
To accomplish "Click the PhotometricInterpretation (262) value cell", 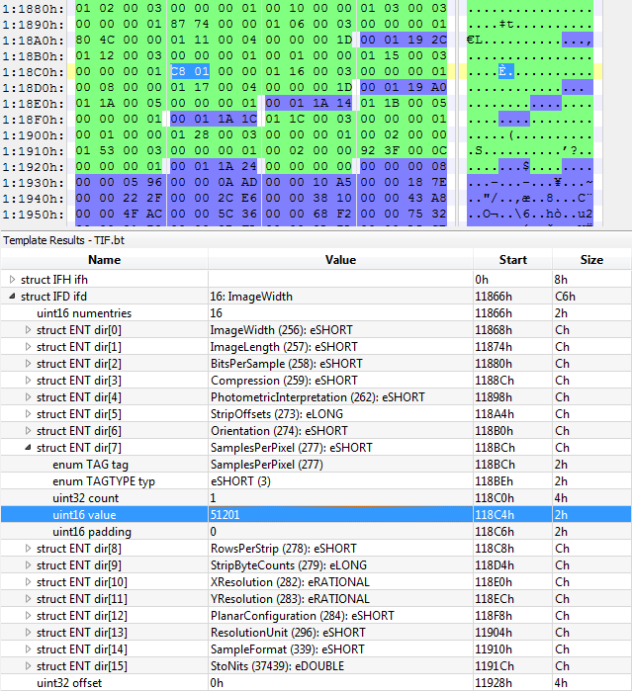I will click(340, 397).
